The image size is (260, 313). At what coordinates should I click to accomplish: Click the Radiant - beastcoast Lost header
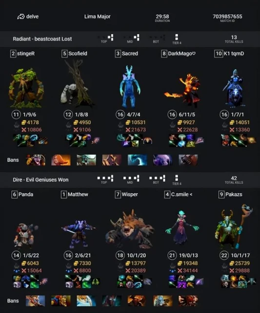[42, 39]
